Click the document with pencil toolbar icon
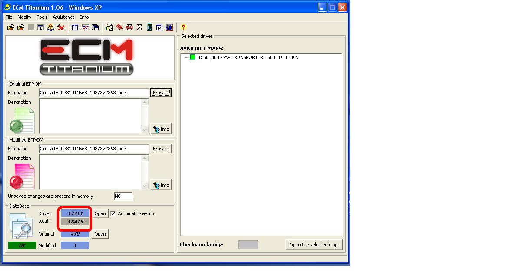The width and height of the screenshot is (529, 279). point(109,27)
